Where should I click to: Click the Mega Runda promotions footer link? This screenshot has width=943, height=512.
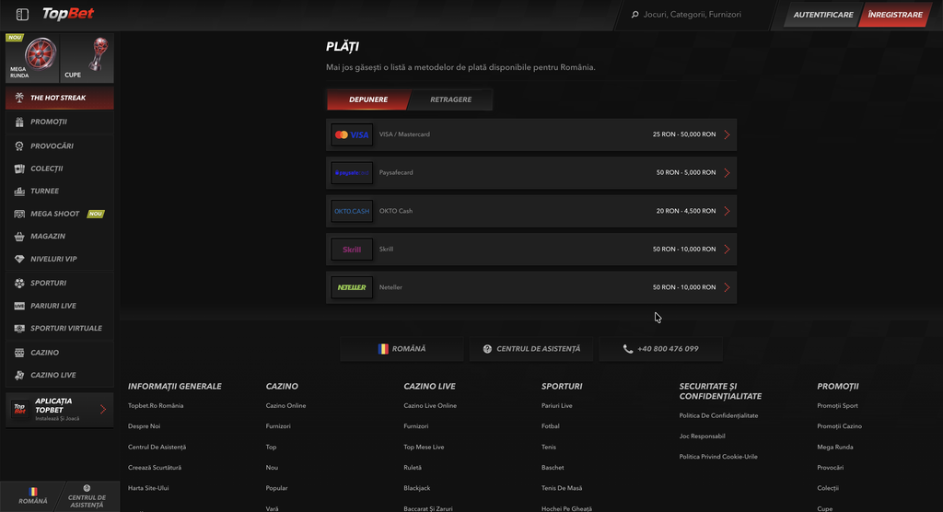[x=834, y=447]
